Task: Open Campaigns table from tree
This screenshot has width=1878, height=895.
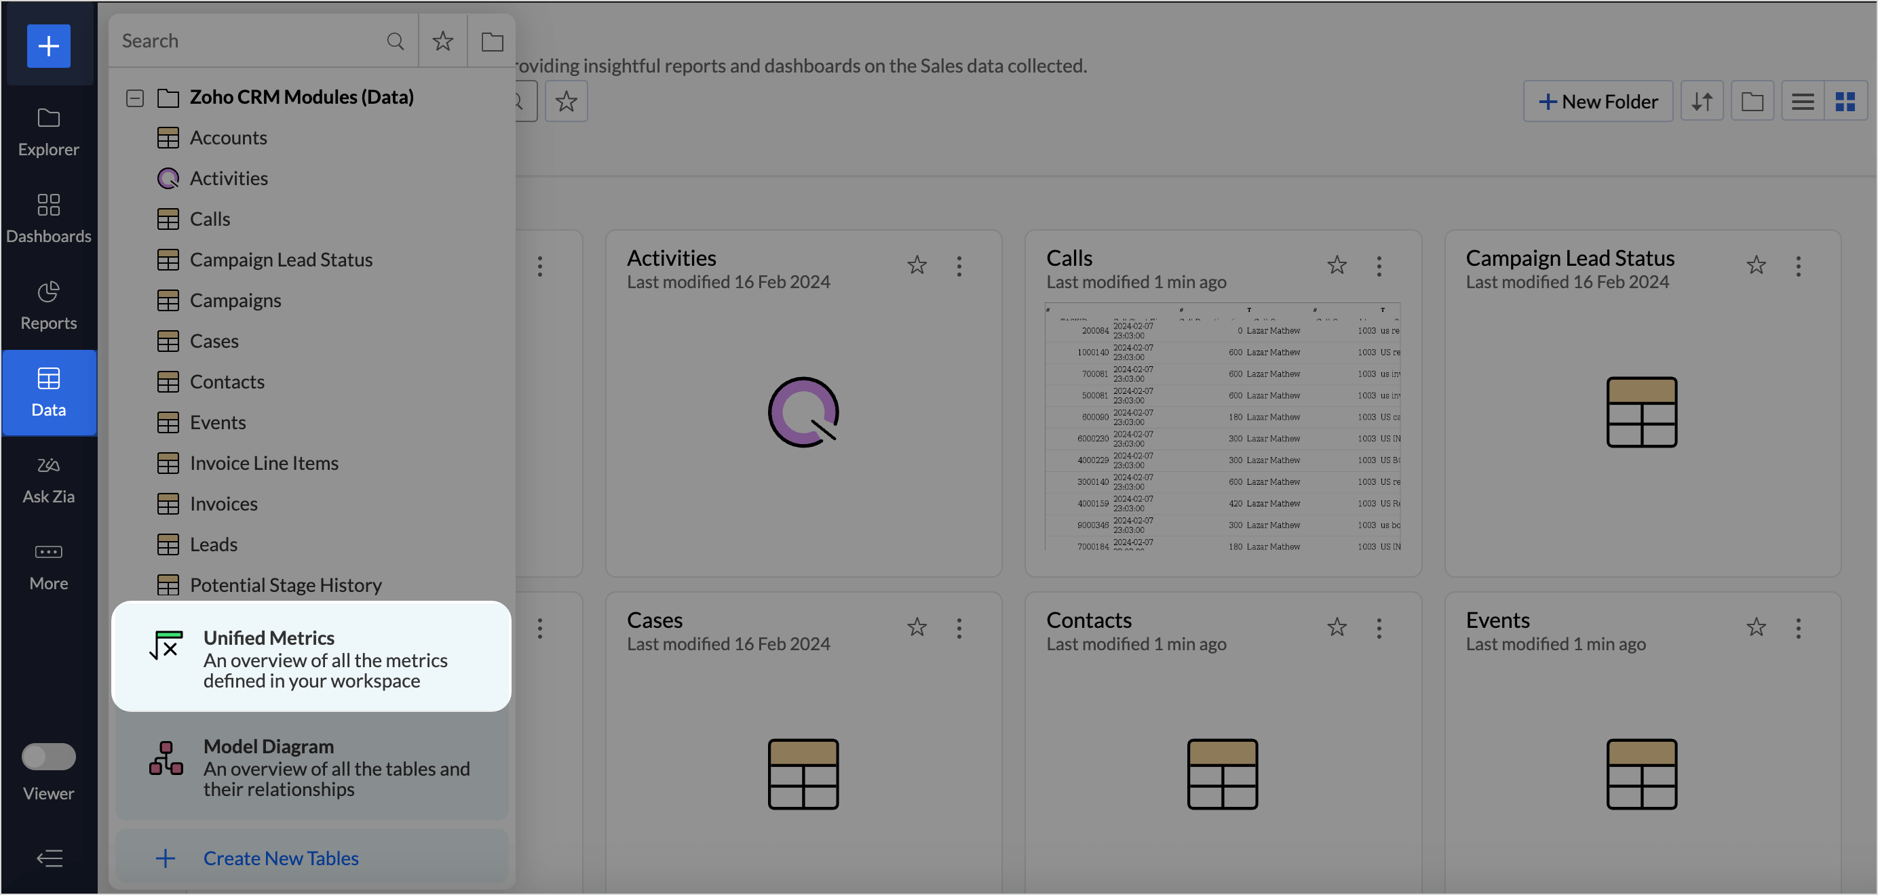Action: pos(235,300)
